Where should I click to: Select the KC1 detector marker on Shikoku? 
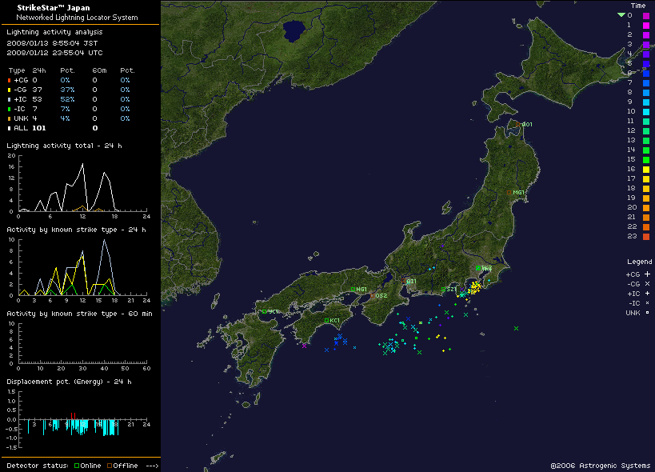click(x=327, y=321)
